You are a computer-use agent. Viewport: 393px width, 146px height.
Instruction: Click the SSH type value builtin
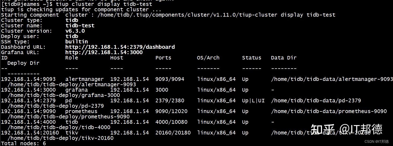point(76,42)
